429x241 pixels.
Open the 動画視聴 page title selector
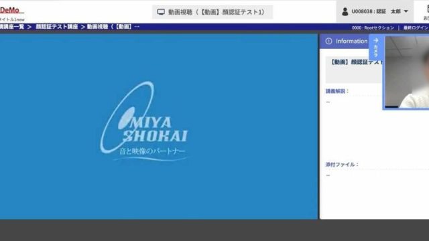(212, 12)
